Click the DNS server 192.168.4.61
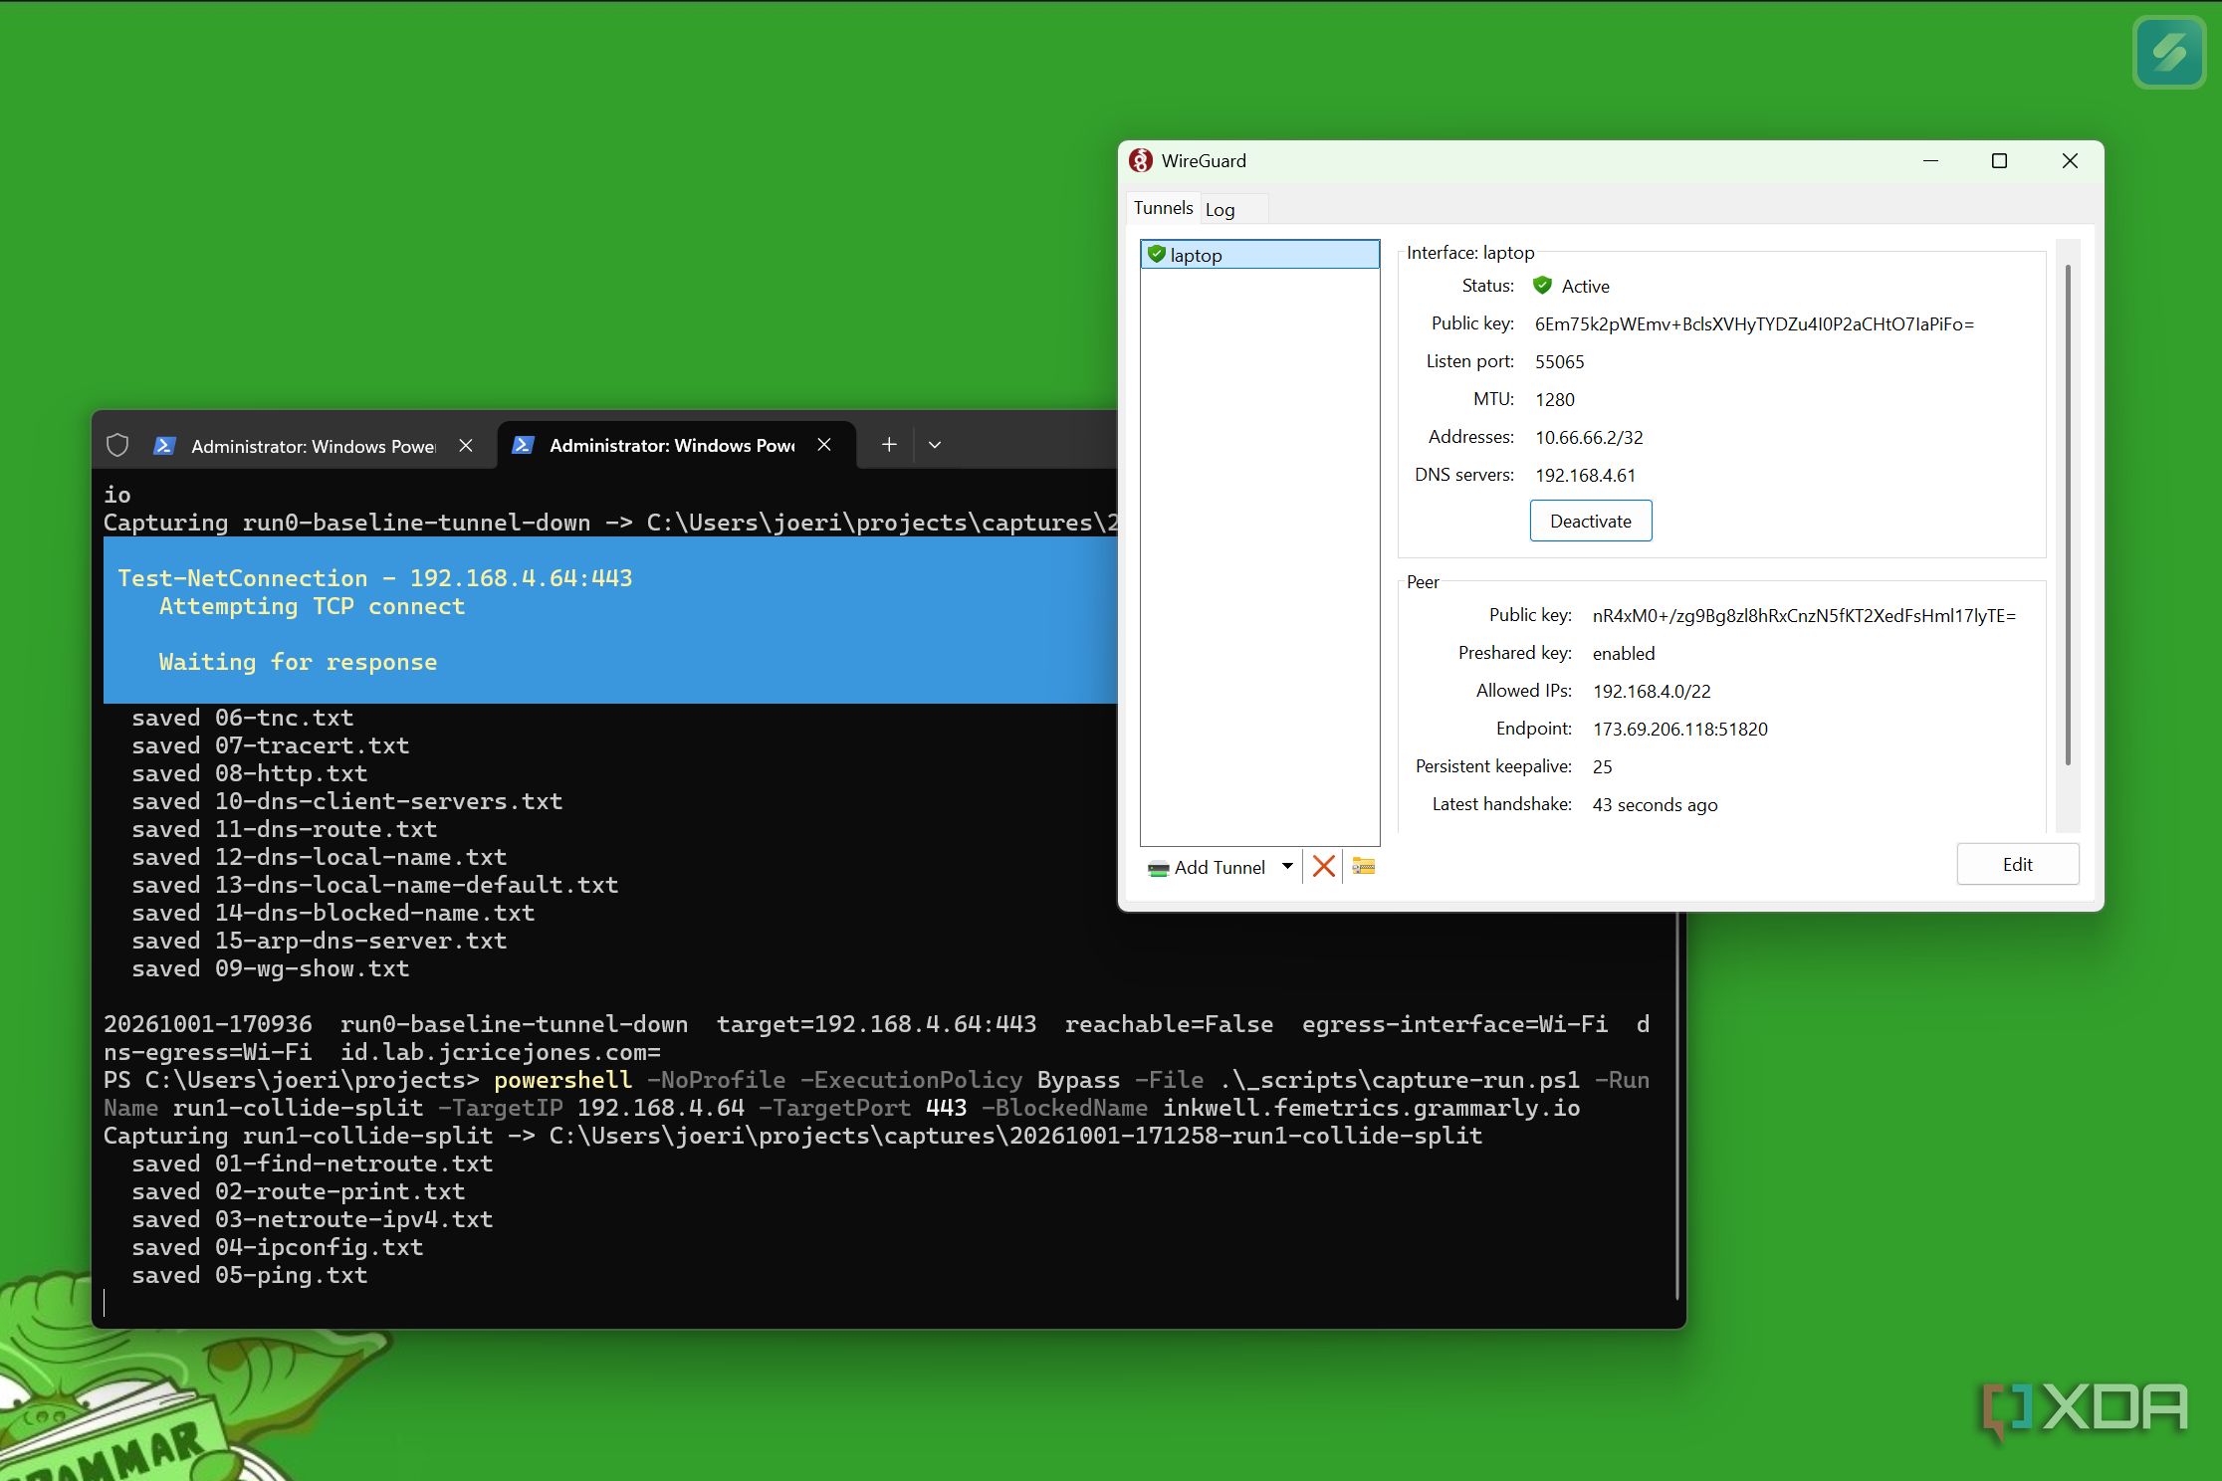This screenshot has width=2222, height=1481. point(1585,475)
